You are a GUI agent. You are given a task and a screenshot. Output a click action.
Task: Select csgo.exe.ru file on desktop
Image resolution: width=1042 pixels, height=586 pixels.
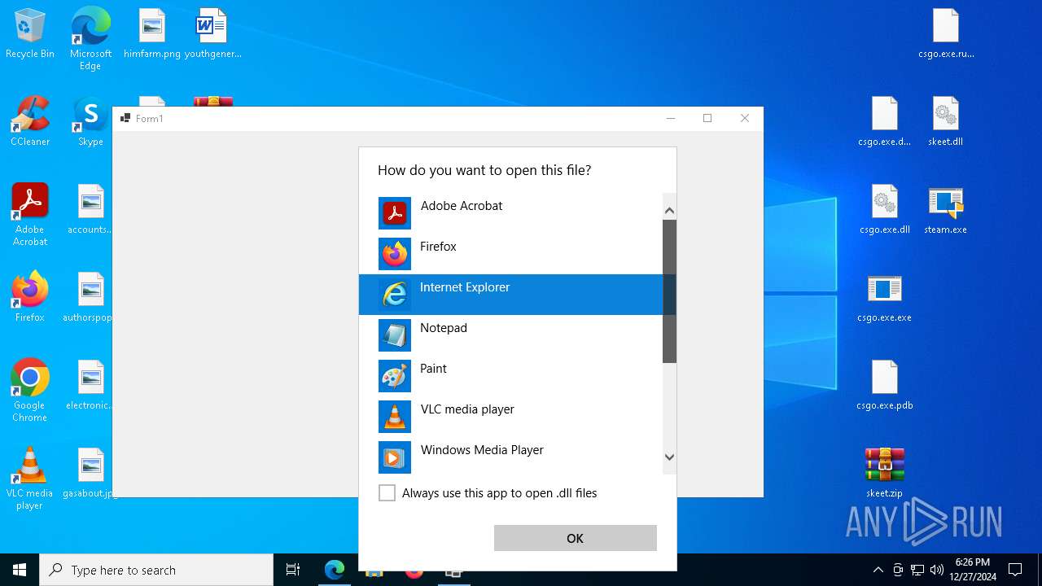click(x=946, y=33)
